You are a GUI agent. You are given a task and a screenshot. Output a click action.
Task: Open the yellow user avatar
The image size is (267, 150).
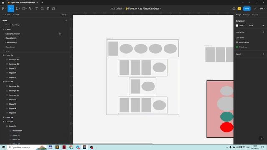click(239, 9)
